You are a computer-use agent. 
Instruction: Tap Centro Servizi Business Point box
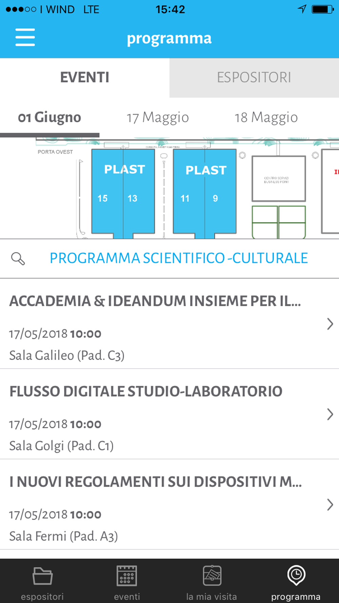pos(279,179)
